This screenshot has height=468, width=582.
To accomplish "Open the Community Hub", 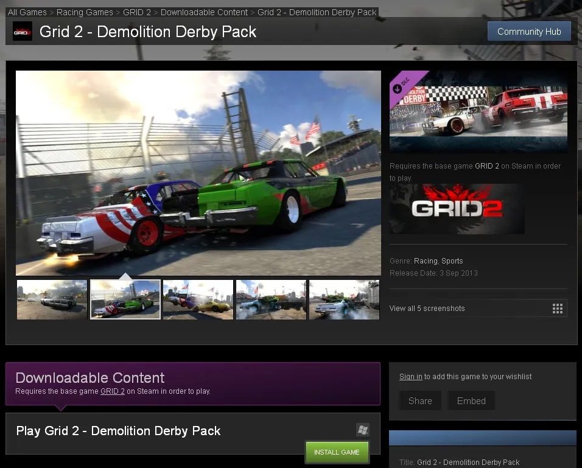I will tap(529, 32).
